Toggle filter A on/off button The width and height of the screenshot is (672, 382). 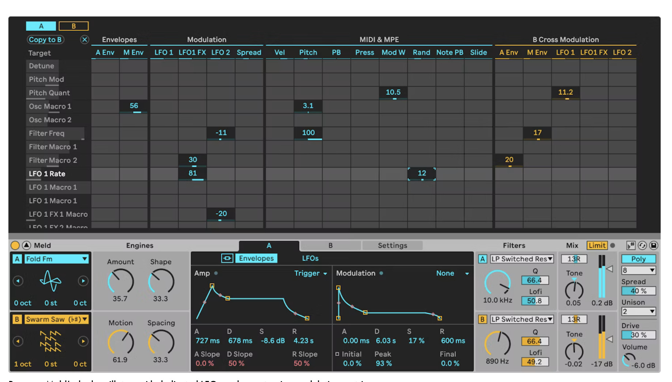[x=483, y=259]
